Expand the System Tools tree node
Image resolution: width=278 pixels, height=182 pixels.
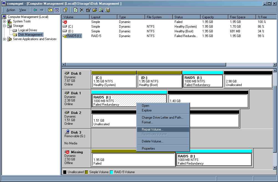click(4, 21)
